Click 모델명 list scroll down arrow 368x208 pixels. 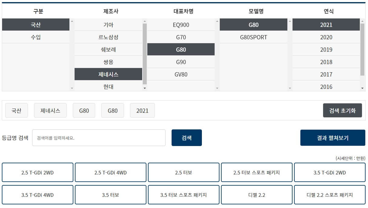(x=290, y=88)
